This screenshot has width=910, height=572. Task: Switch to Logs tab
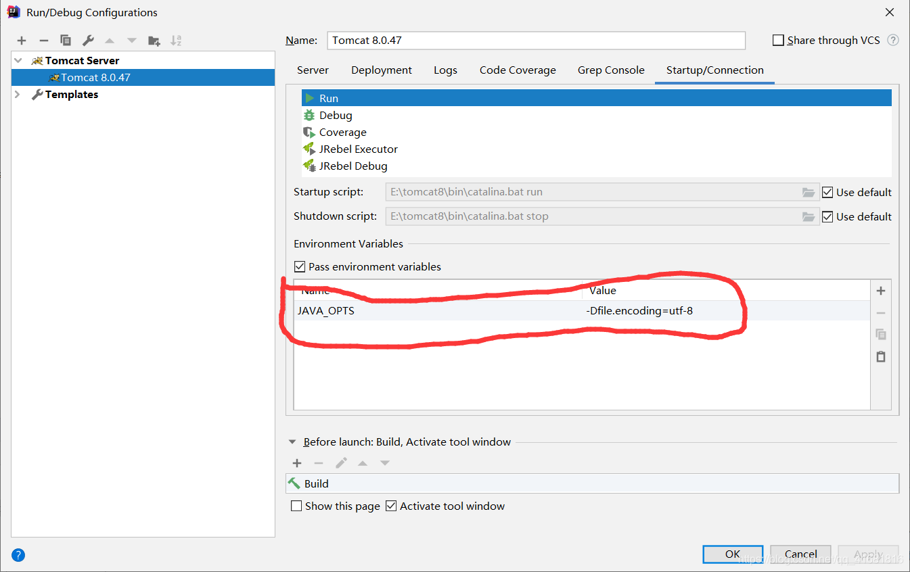tap(445, 70)
